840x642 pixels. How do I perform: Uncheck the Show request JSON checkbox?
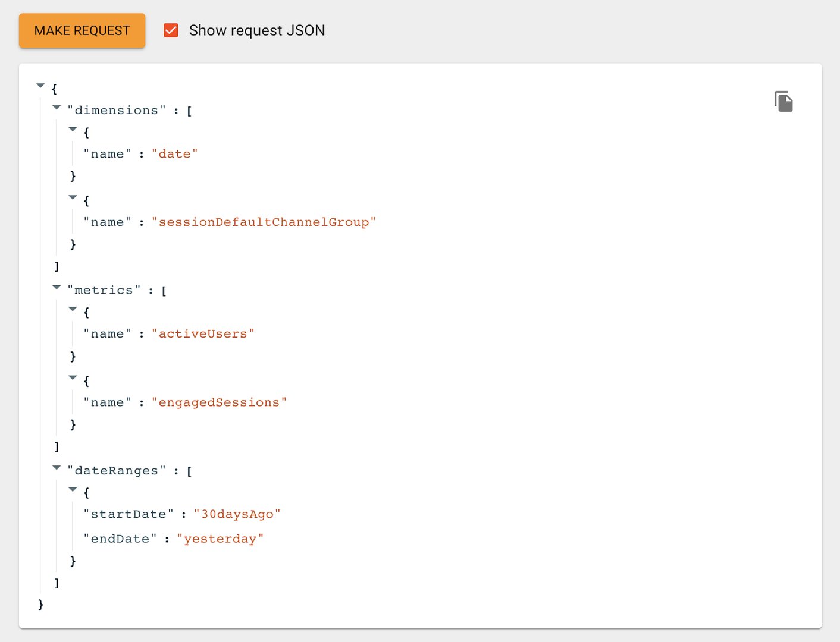[171, 30]
